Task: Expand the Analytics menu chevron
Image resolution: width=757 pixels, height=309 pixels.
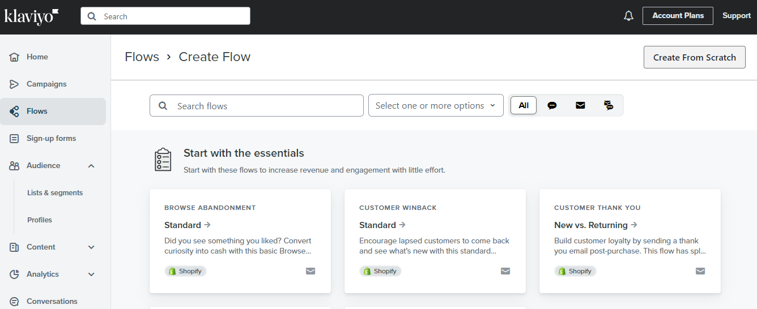Action: point(91,274)
